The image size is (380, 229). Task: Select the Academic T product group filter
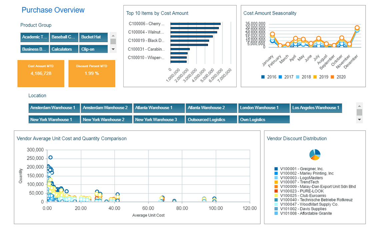tap(34, 37)
